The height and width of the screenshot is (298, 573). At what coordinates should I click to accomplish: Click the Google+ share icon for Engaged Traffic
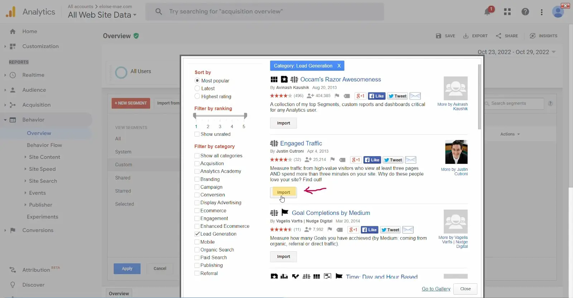click(x=356, y=160)
